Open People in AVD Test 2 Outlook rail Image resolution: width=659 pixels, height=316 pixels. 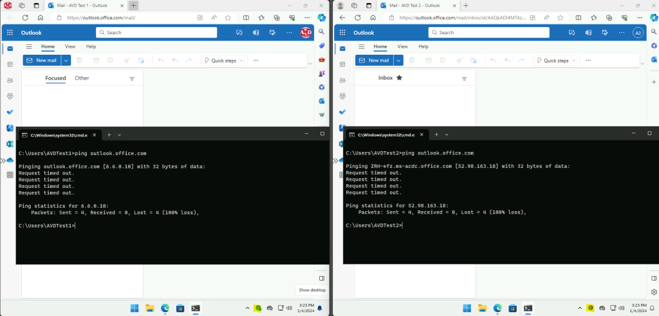pos(342,80)
